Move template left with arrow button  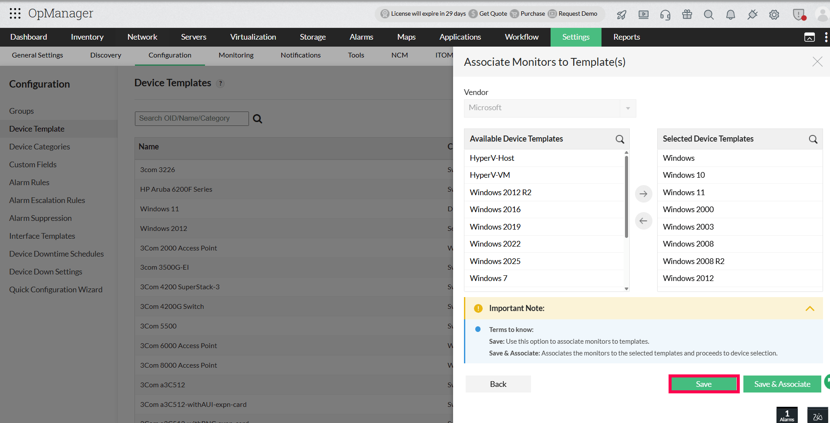(x=643, y=221)
